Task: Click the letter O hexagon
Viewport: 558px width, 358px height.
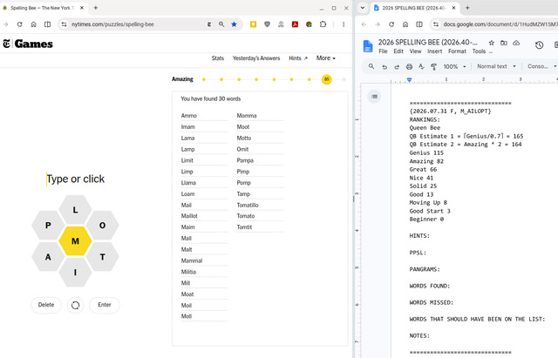Action: point(103,226)
